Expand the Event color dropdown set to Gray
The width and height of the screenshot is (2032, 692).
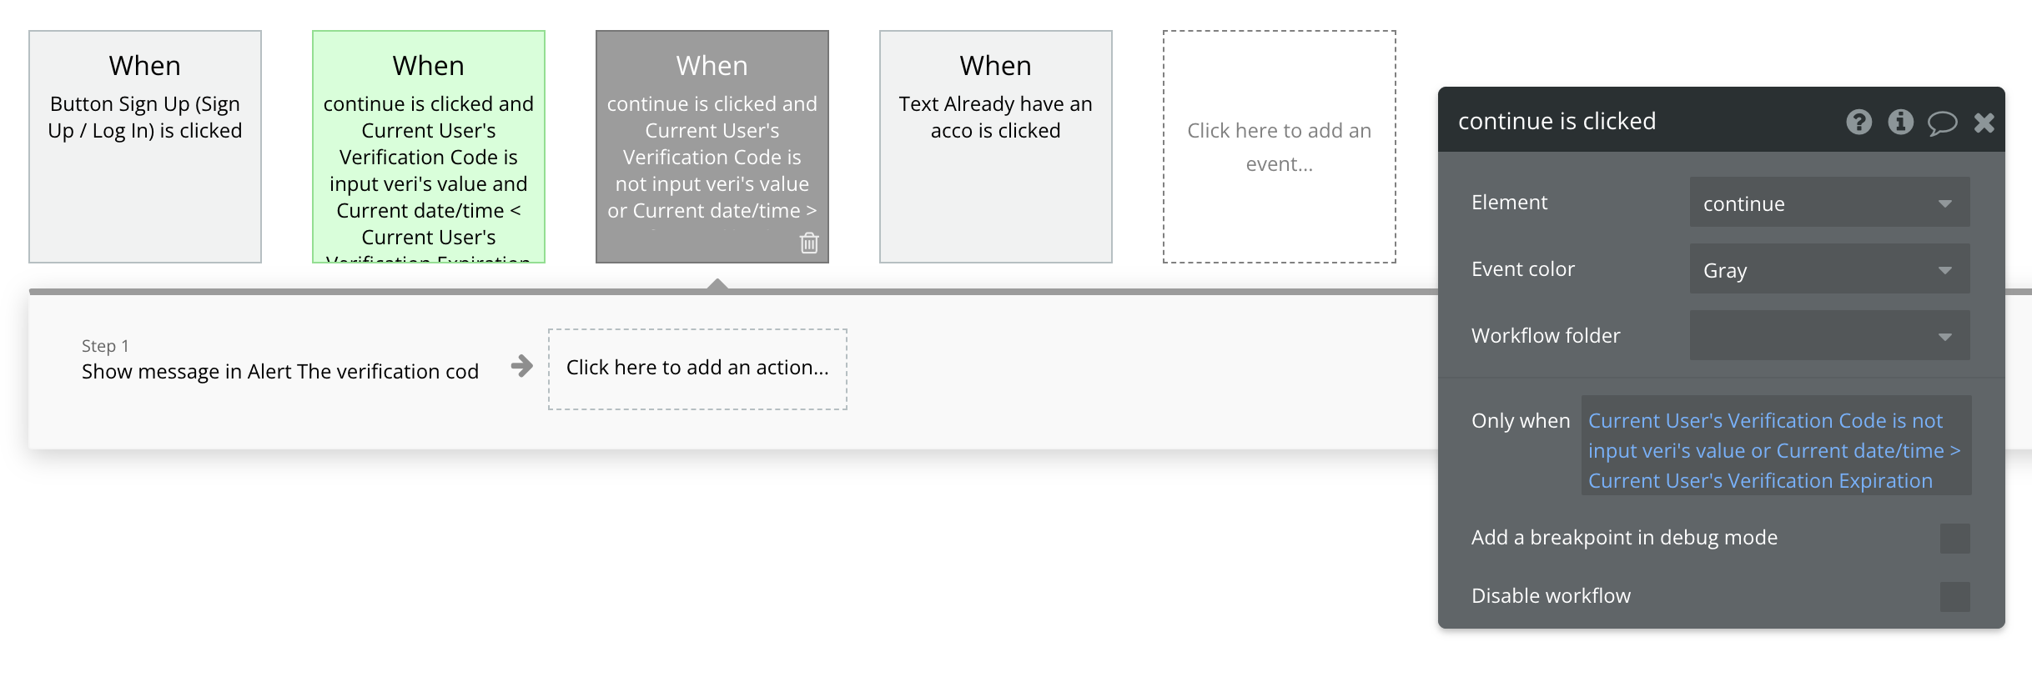[1829, 269]
